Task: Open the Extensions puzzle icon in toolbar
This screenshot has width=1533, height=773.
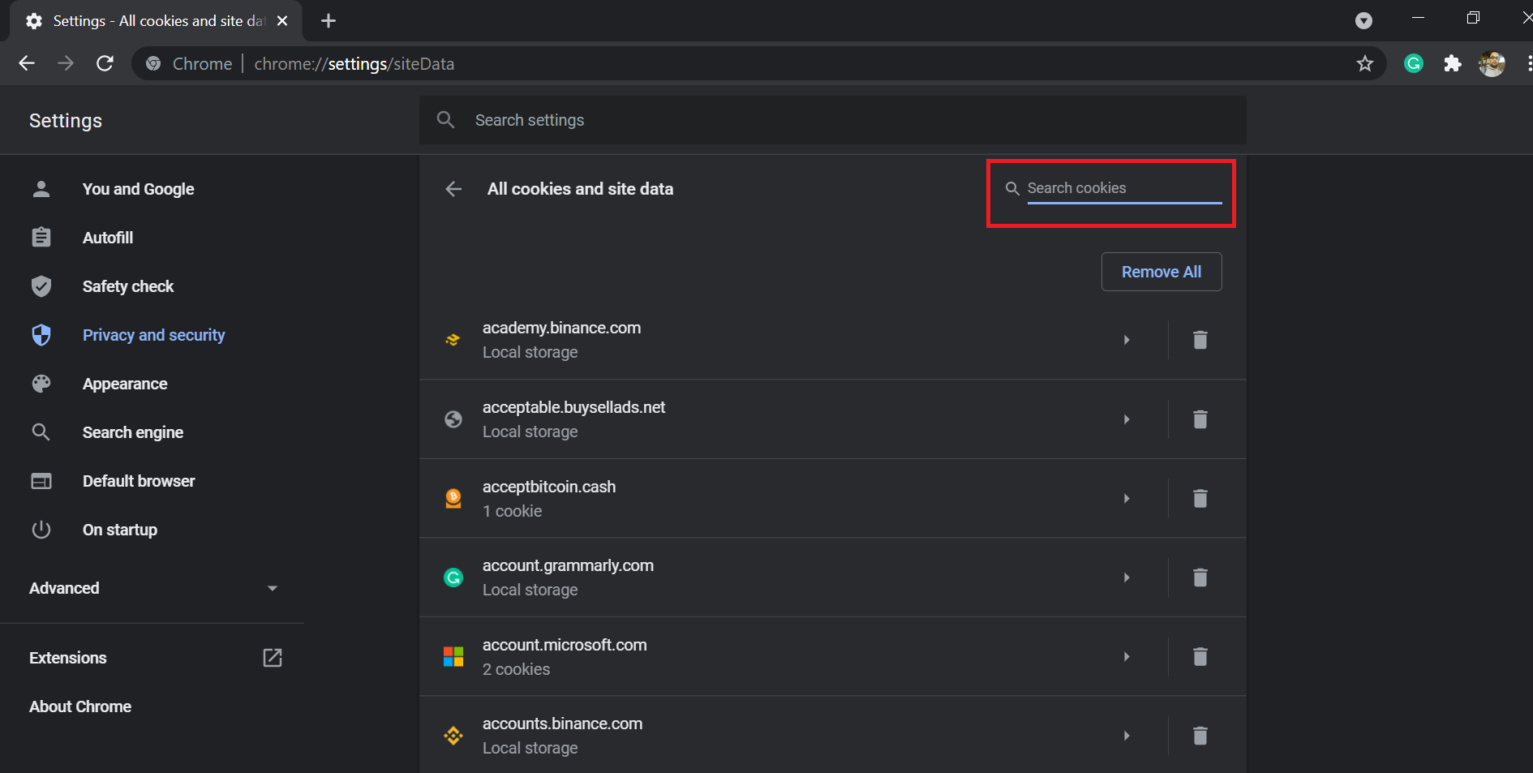Action: click(1452, 63)
